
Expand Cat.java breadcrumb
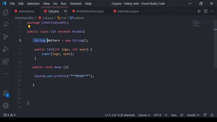tap(48, 18)
